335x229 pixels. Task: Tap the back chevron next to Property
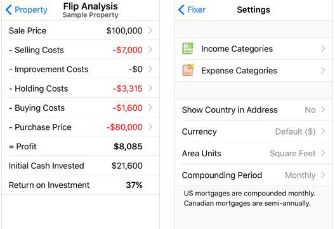pyautogui.click(x=8, y=9)
